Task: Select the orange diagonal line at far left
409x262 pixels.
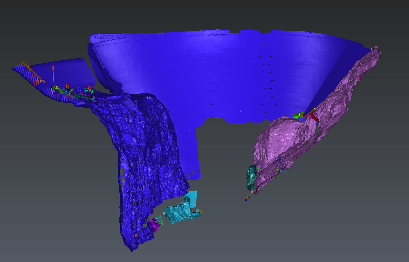Action: 33,72
